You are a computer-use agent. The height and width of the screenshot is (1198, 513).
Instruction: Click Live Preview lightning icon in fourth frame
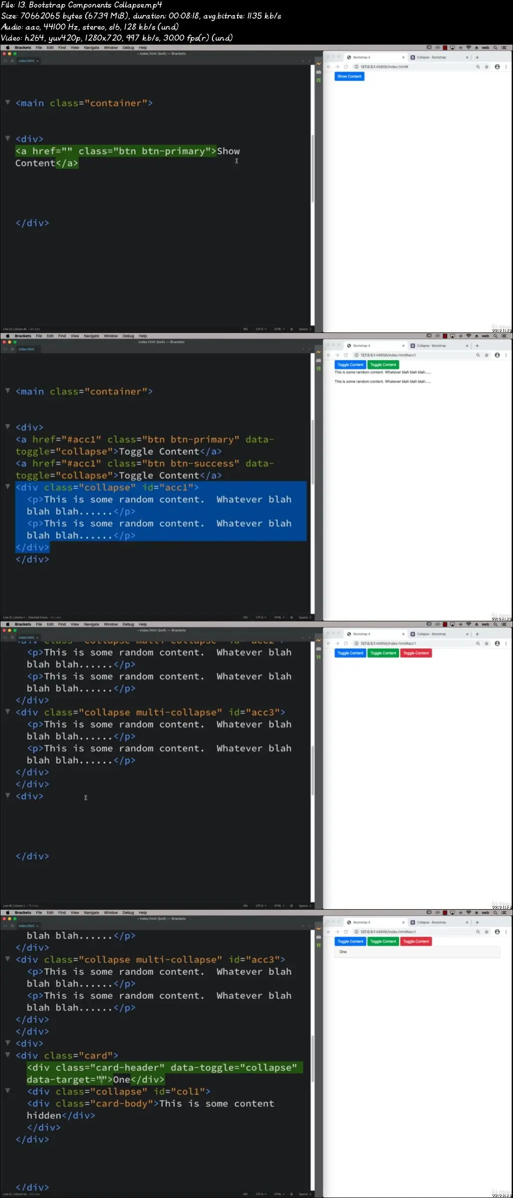tap(319, 929)
